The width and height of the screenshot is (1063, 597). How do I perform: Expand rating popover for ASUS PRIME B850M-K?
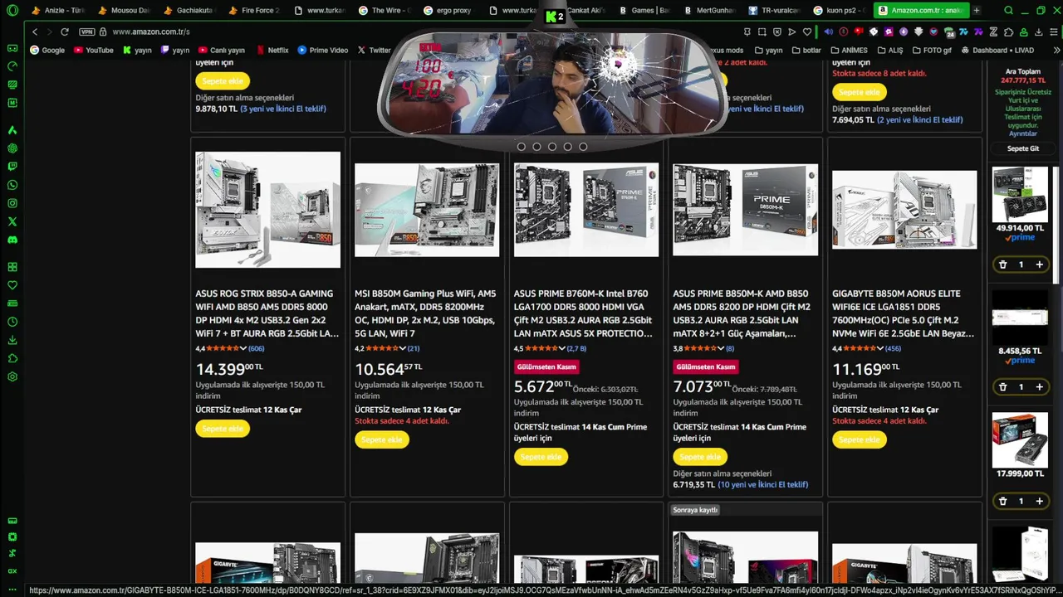pos(721,349)
